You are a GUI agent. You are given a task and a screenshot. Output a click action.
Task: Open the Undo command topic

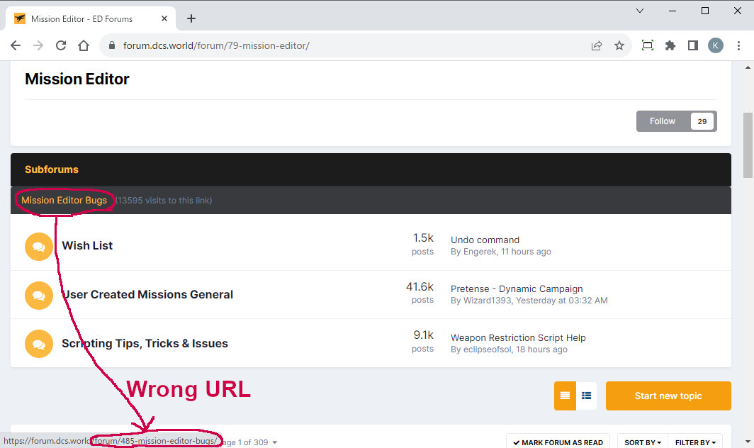485,240
